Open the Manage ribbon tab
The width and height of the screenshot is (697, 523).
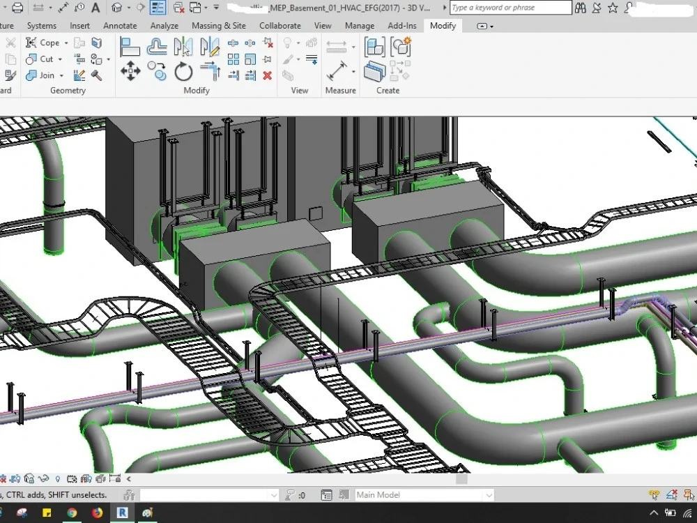coord(360,26)
